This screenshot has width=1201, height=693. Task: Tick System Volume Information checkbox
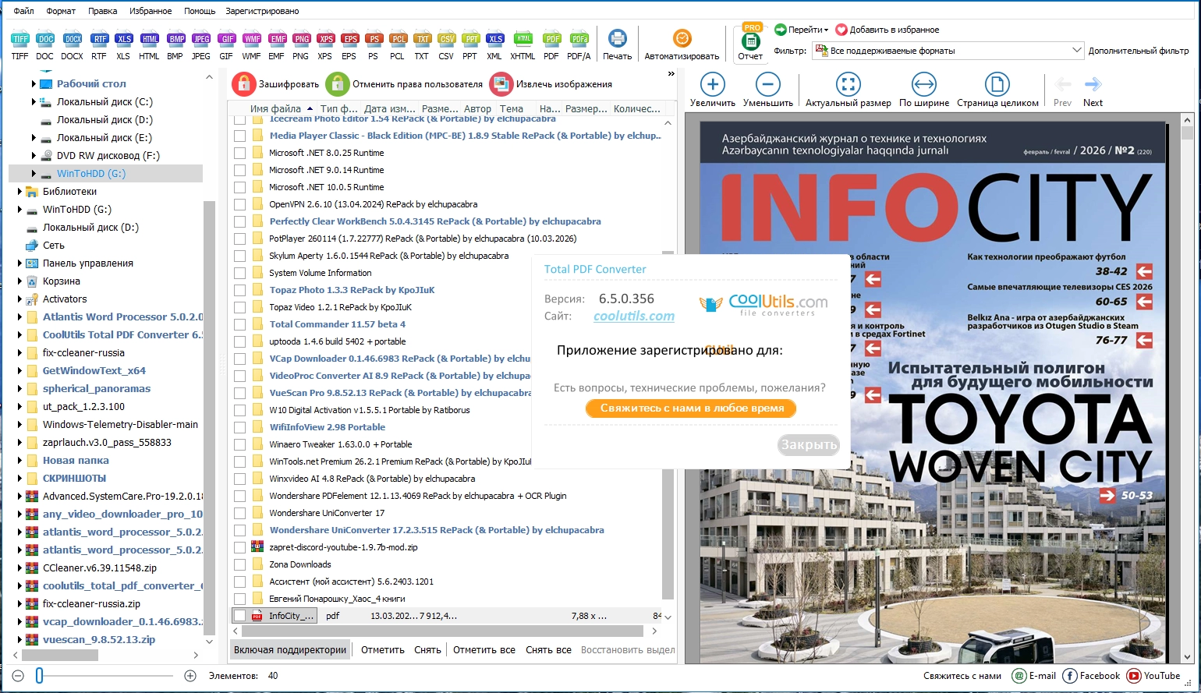click(x=240, y=273)
